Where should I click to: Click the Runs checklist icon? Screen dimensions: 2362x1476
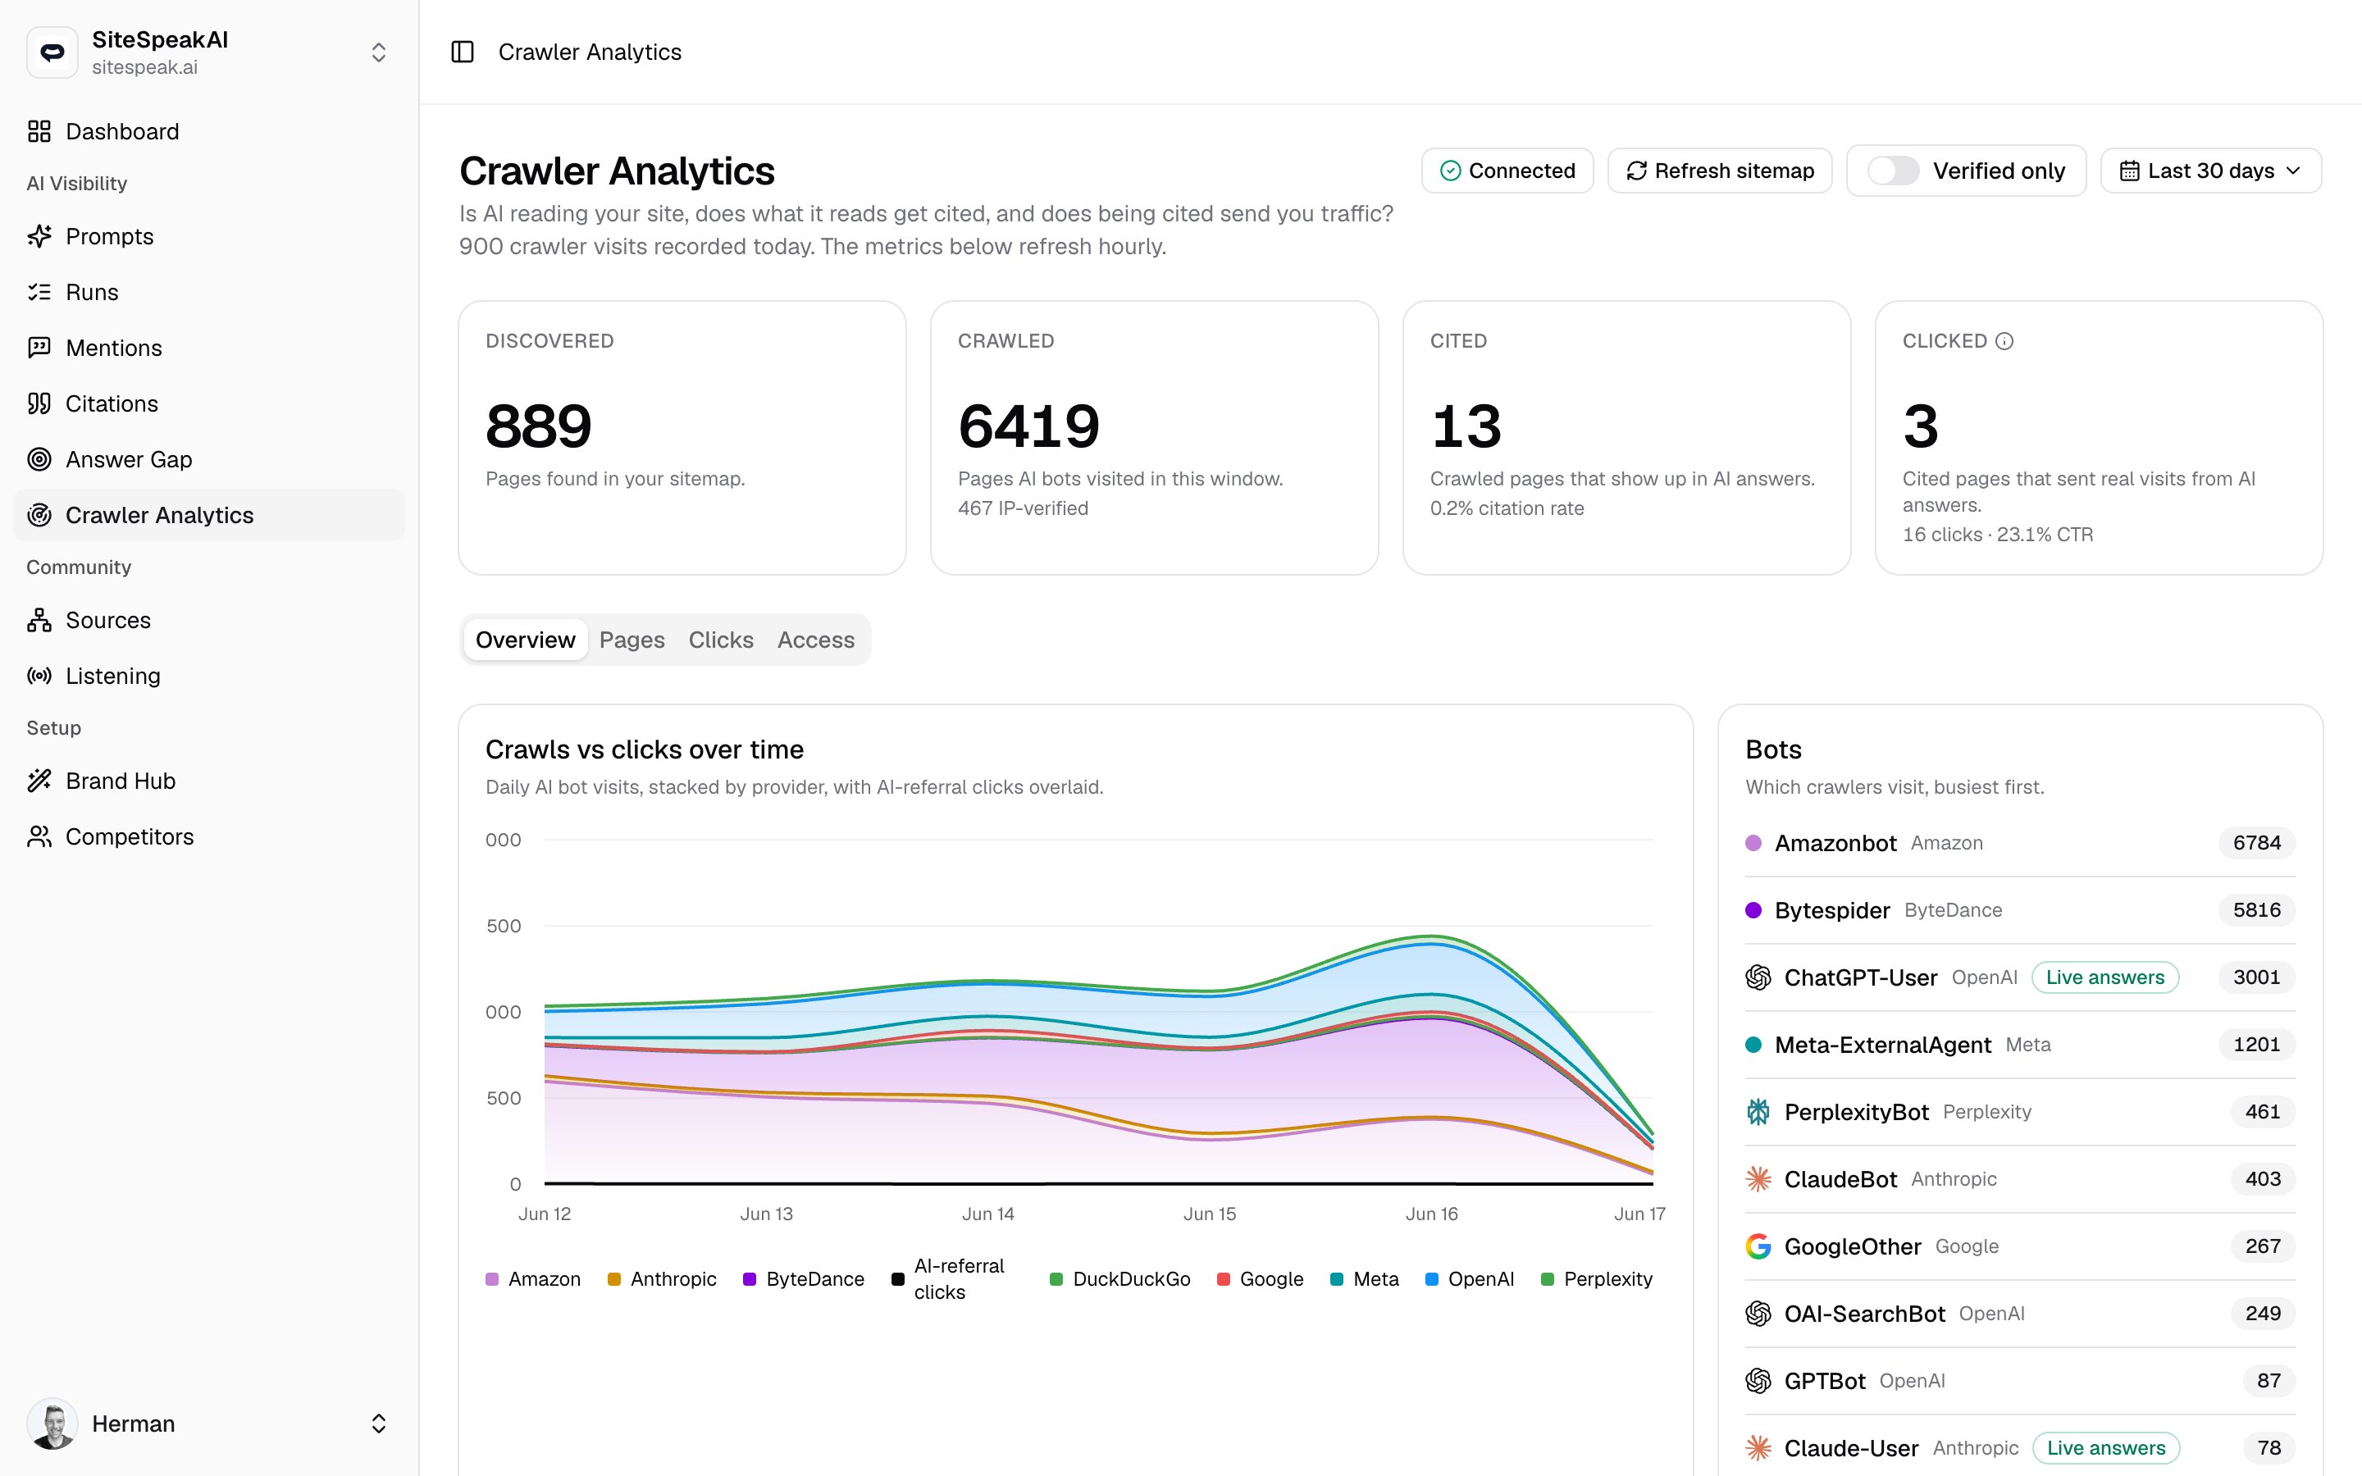[39, 292]
